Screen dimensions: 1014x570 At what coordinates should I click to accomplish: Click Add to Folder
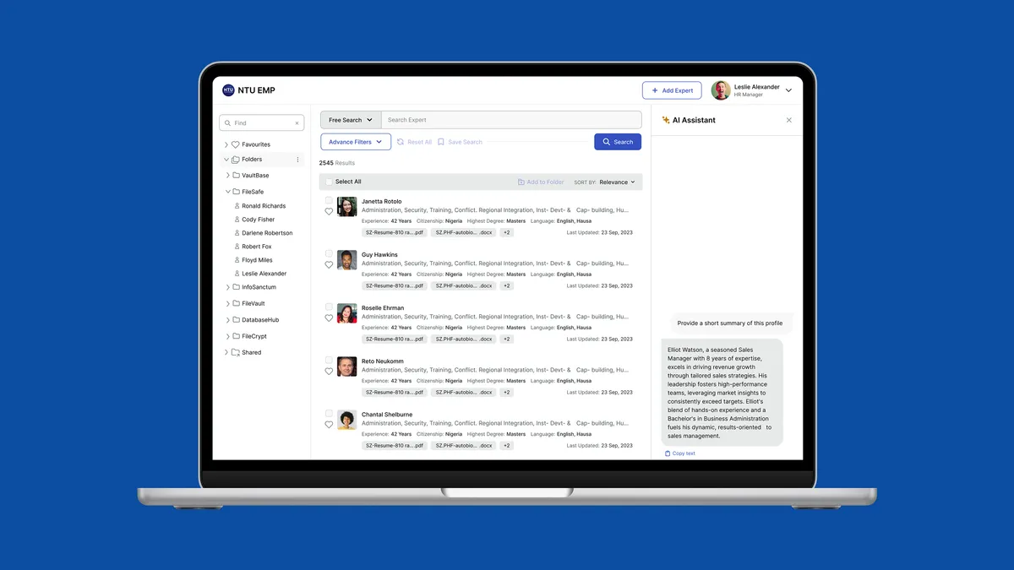pos(541,182)
